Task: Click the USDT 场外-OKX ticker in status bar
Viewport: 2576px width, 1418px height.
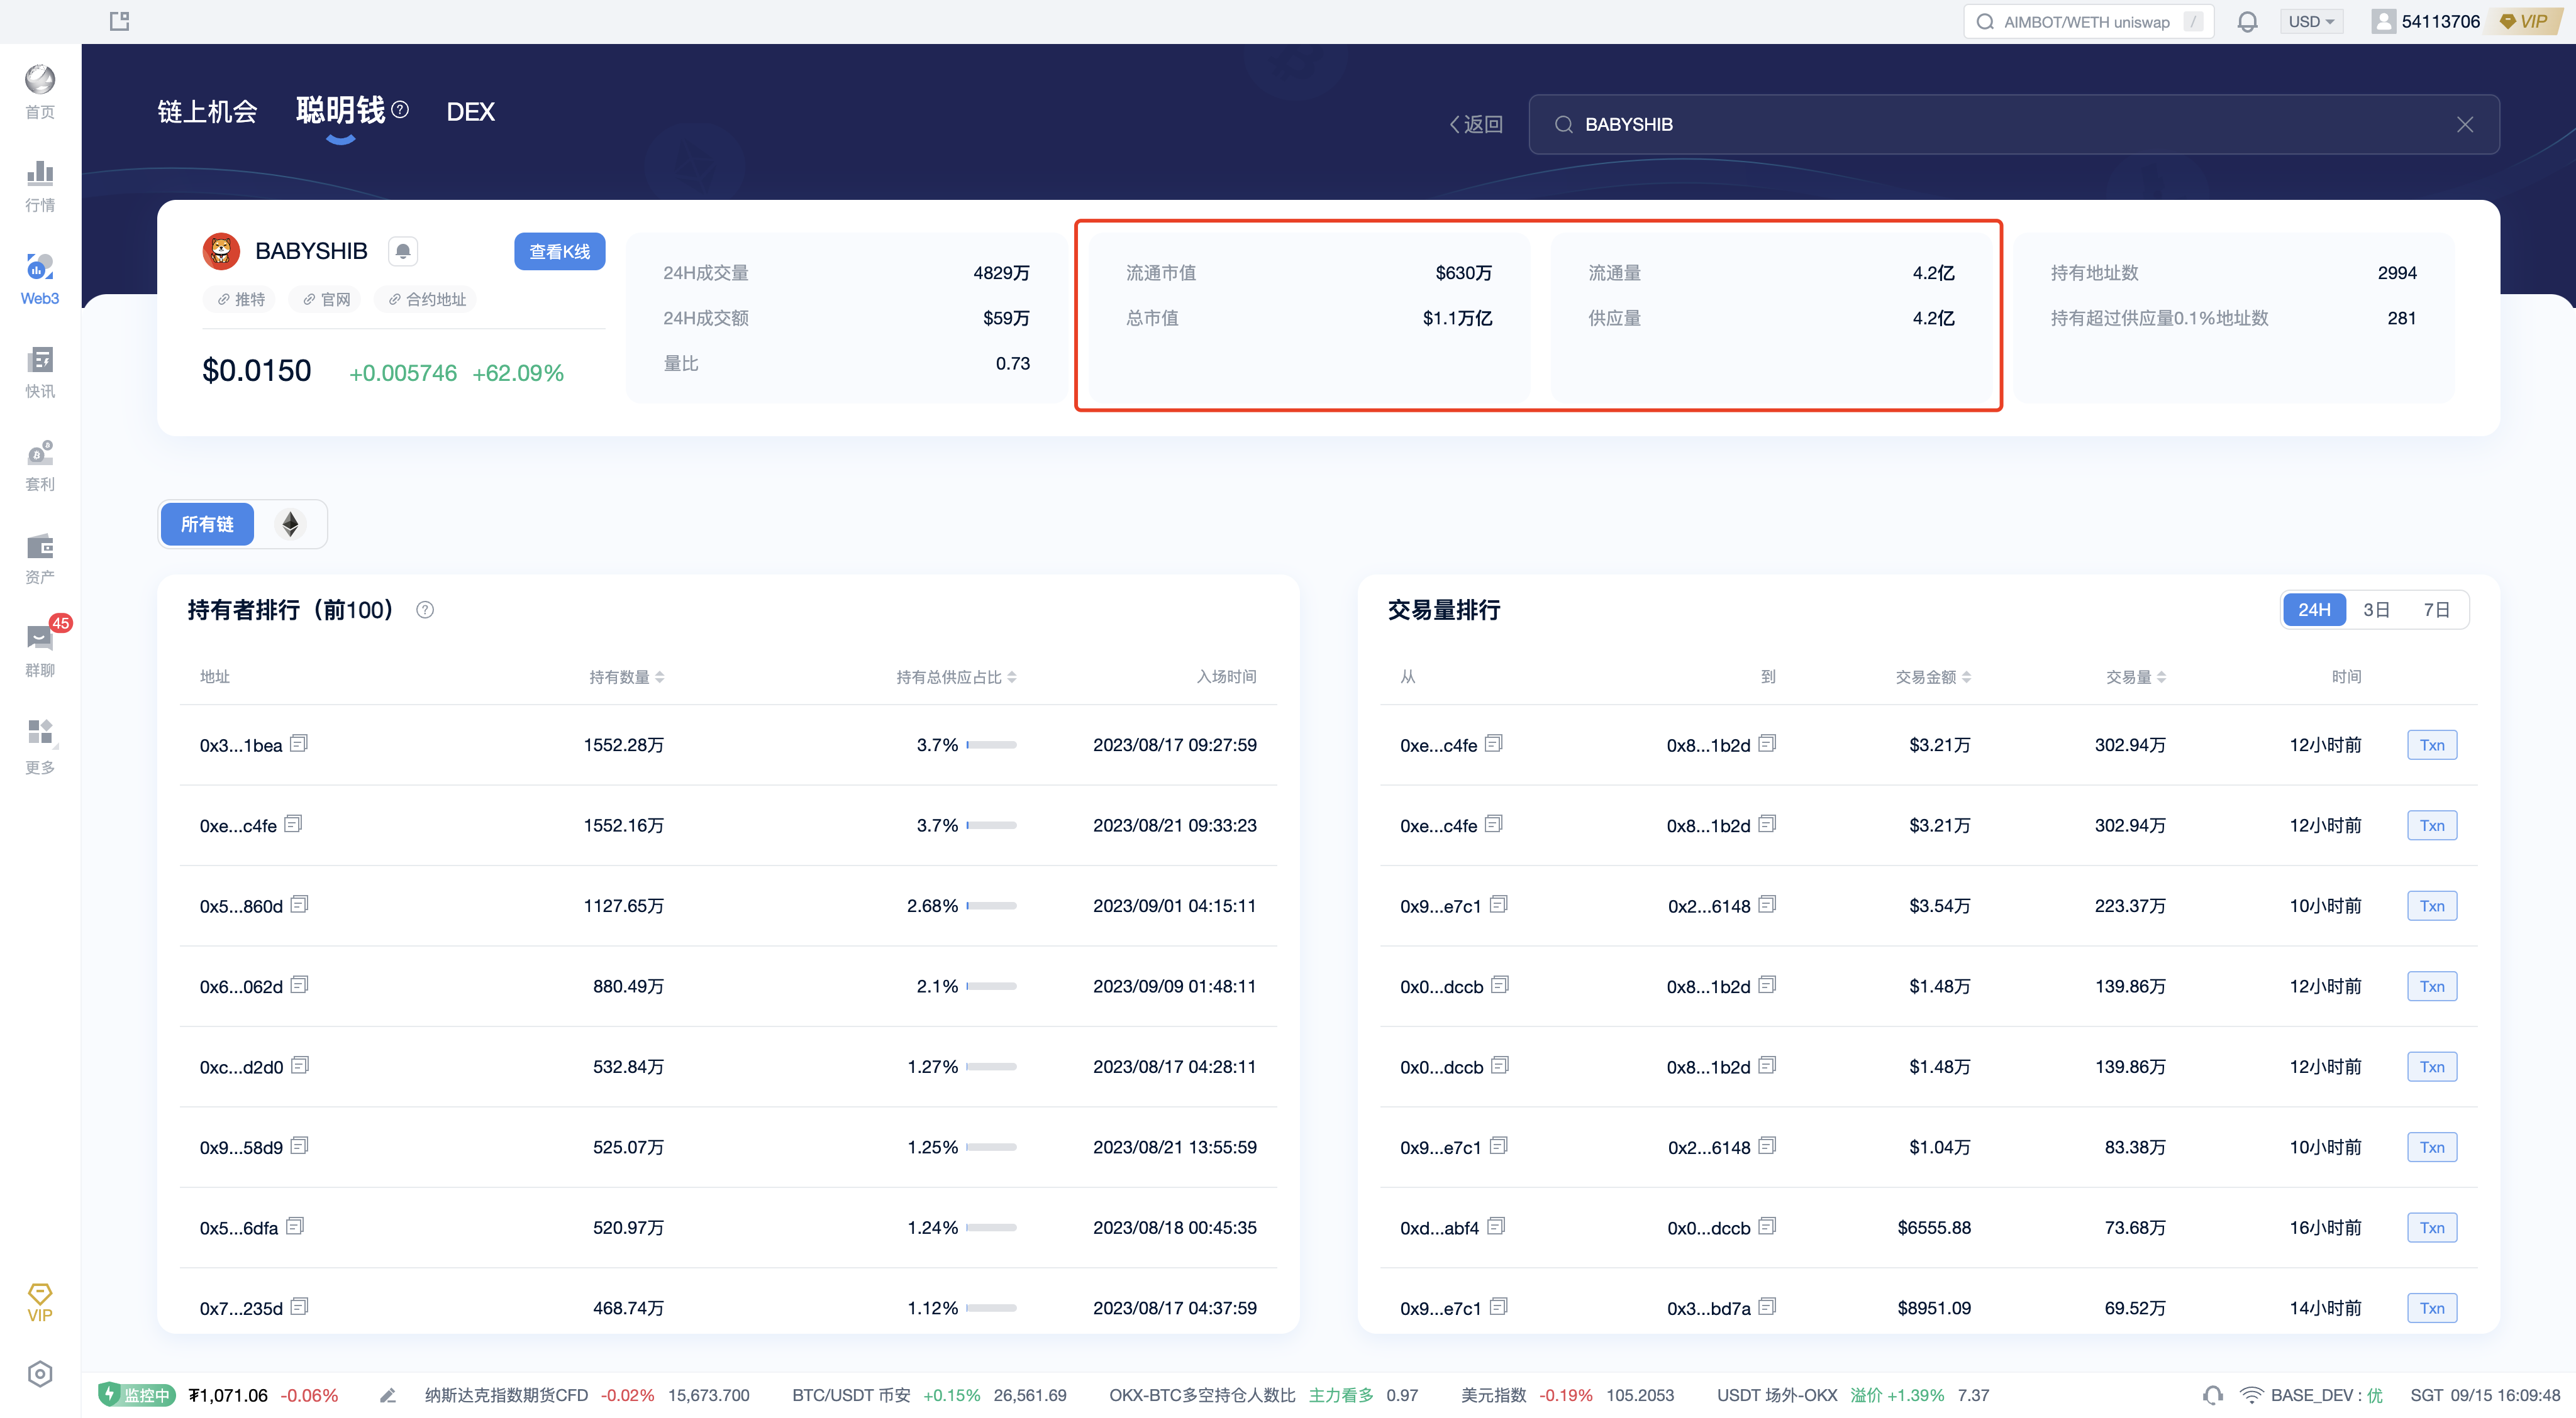Action: coord(1852,1395)
